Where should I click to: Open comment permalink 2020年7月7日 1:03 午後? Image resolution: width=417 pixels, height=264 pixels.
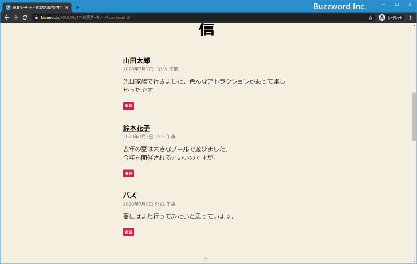click(x=149, y=137)
